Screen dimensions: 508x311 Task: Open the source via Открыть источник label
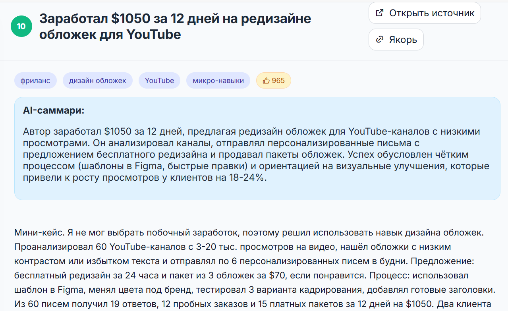pos(431,13)
